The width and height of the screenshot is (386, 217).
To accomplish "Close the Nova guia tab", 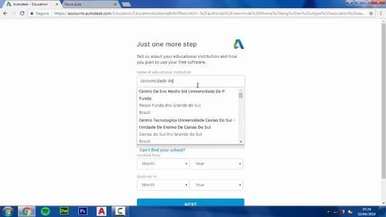I will click(115, 4).
